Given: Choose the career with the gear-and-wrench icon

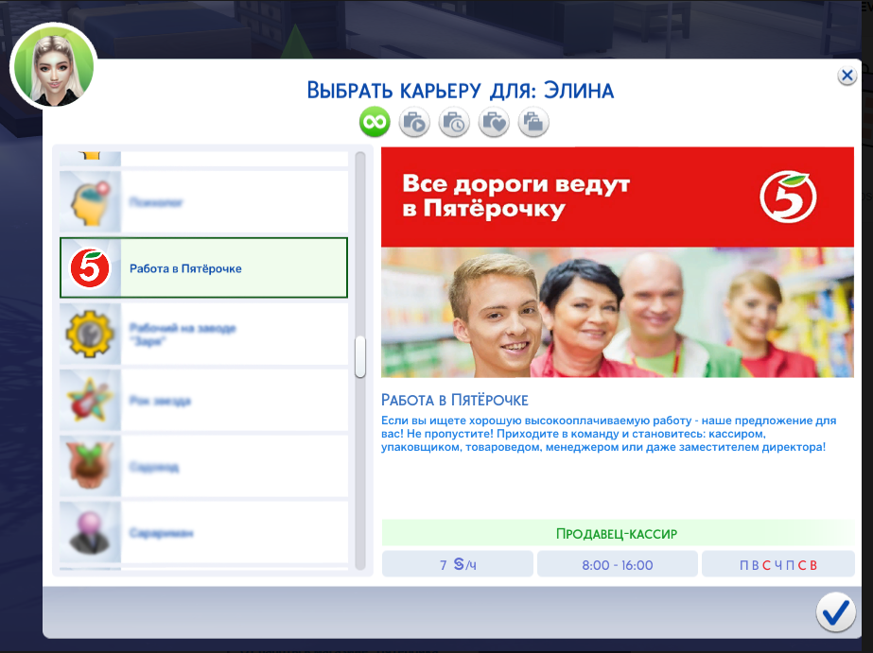Looking at the screenshot, I should click(x=203, y=335).
